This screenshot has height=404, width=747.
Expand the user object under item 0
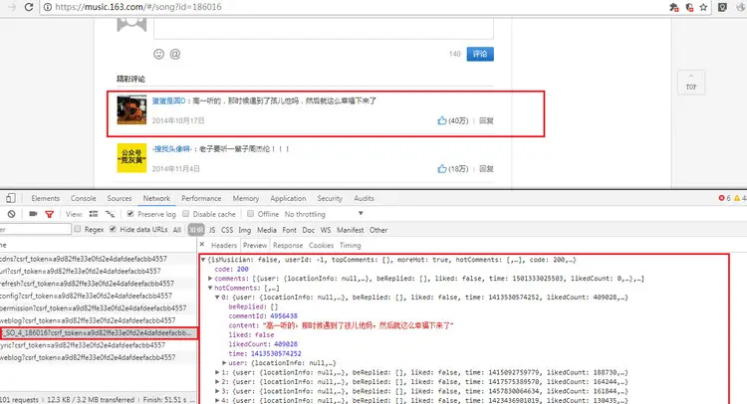tap(224, 363)
